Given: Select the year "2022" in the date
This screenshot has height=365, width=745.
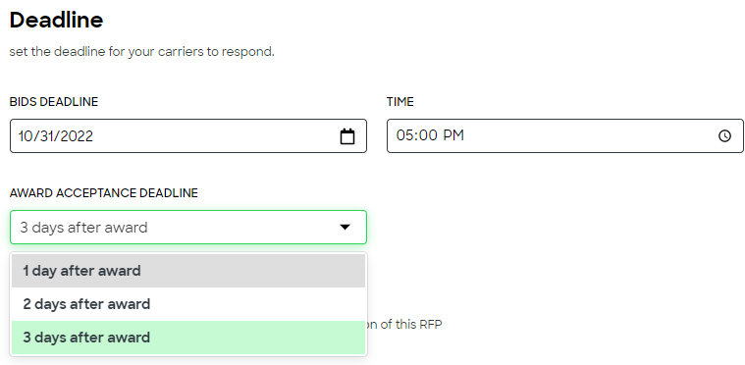Looking at the screenshot, I should click(75, 136).
